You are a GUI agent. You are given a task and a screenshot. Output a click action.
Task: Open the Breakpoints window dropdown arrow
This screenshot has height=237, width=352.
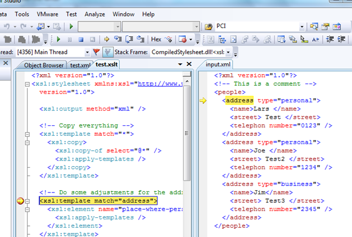coord(191,40)
